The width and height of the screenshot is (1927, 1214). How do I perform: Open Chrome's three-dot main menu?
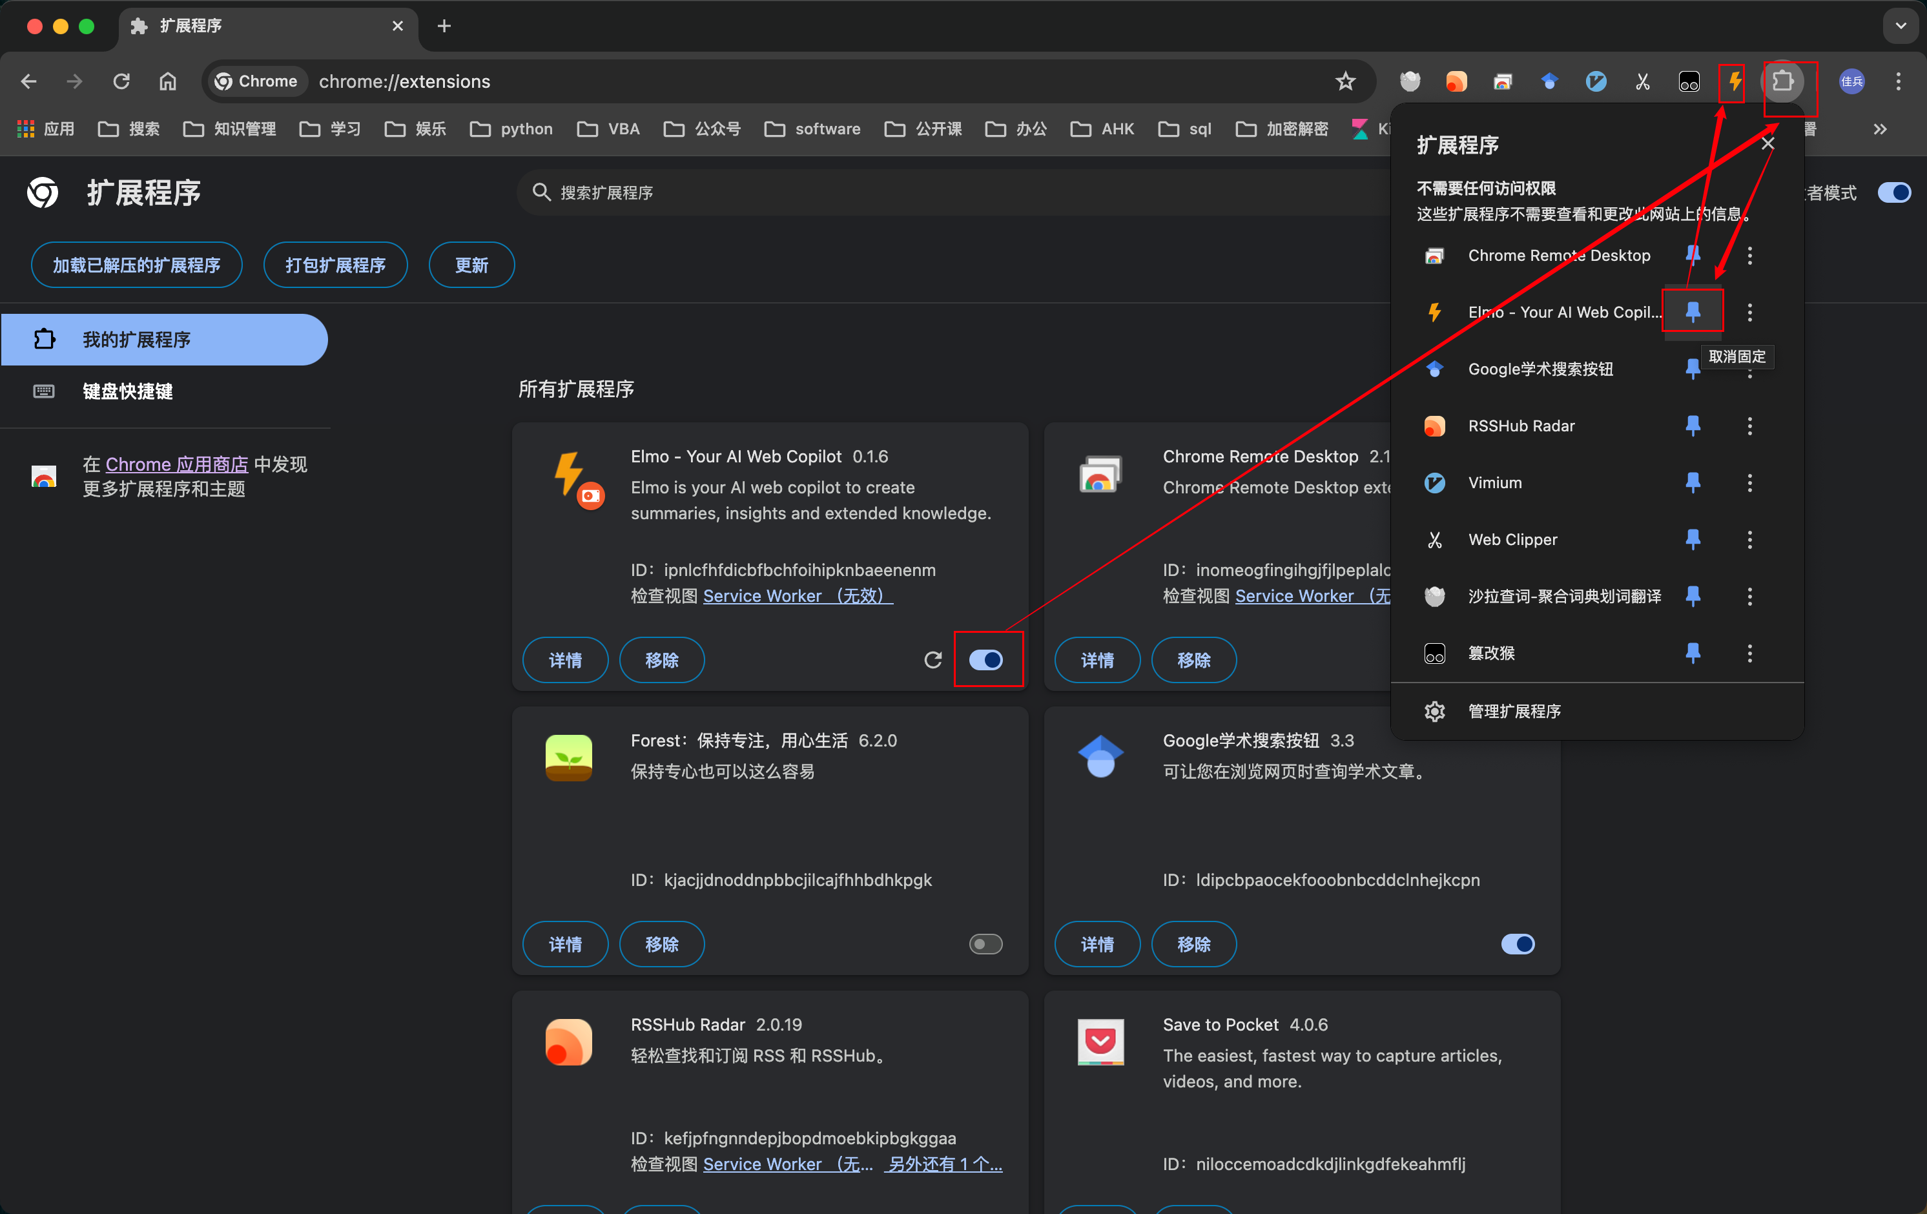click(x=1897, y=81)
